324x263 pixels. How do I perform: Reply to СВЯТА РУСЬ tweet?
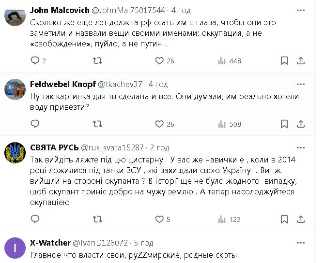35,219
